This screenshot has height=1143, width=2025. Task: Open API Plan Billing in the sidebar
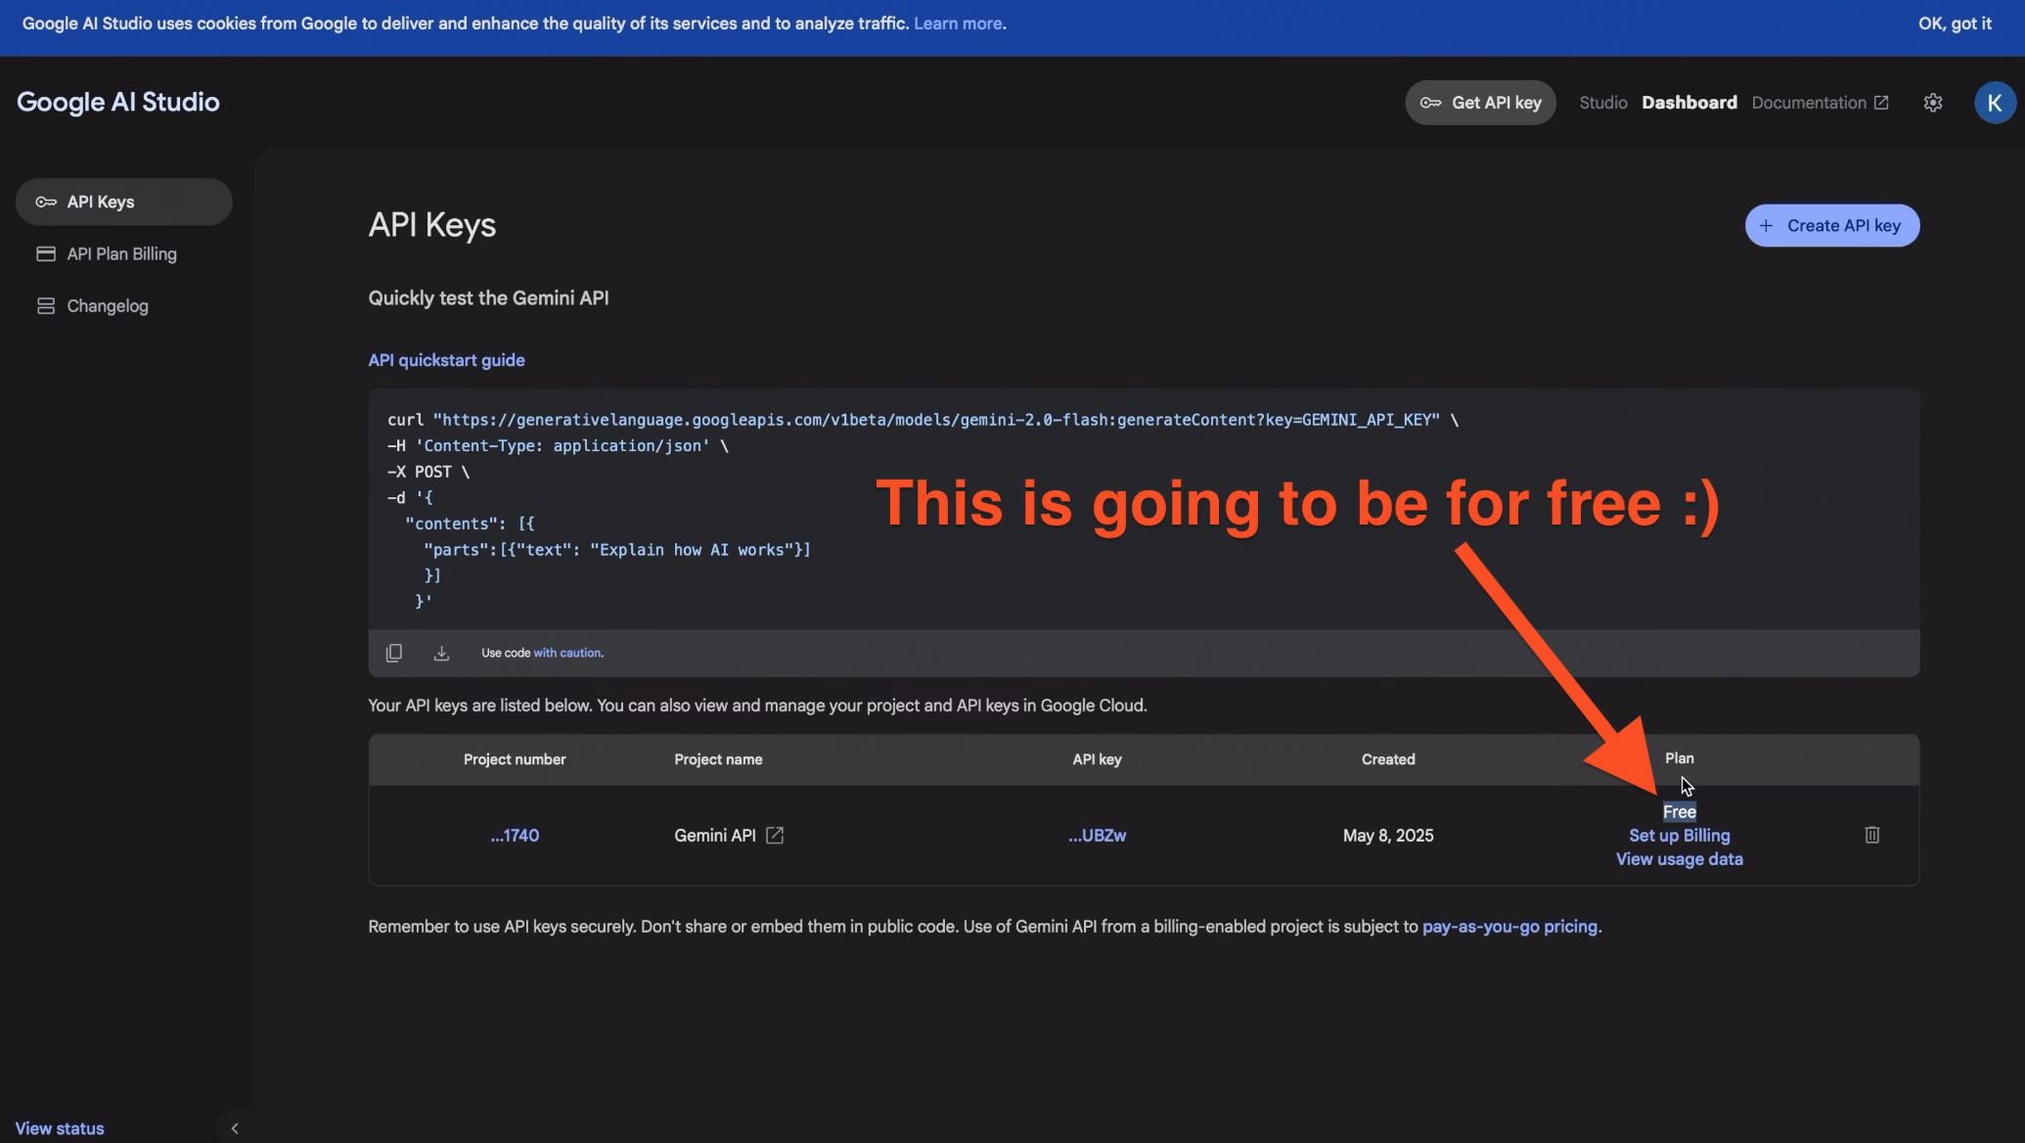[x=123, y=253]
